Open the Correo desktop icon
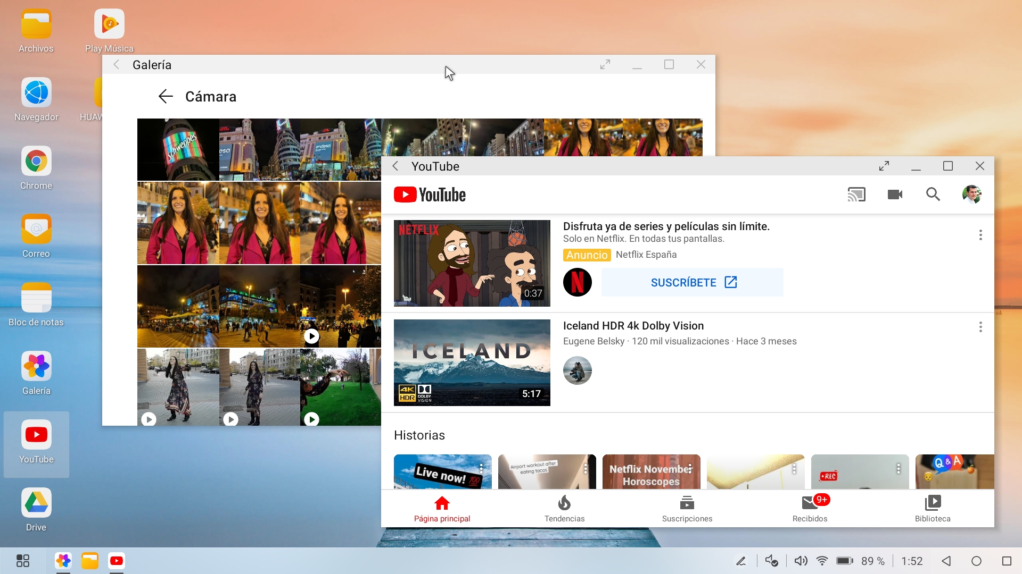This screenshot has height=574, width=1022. pyautogui.click(x=36, y=237)
